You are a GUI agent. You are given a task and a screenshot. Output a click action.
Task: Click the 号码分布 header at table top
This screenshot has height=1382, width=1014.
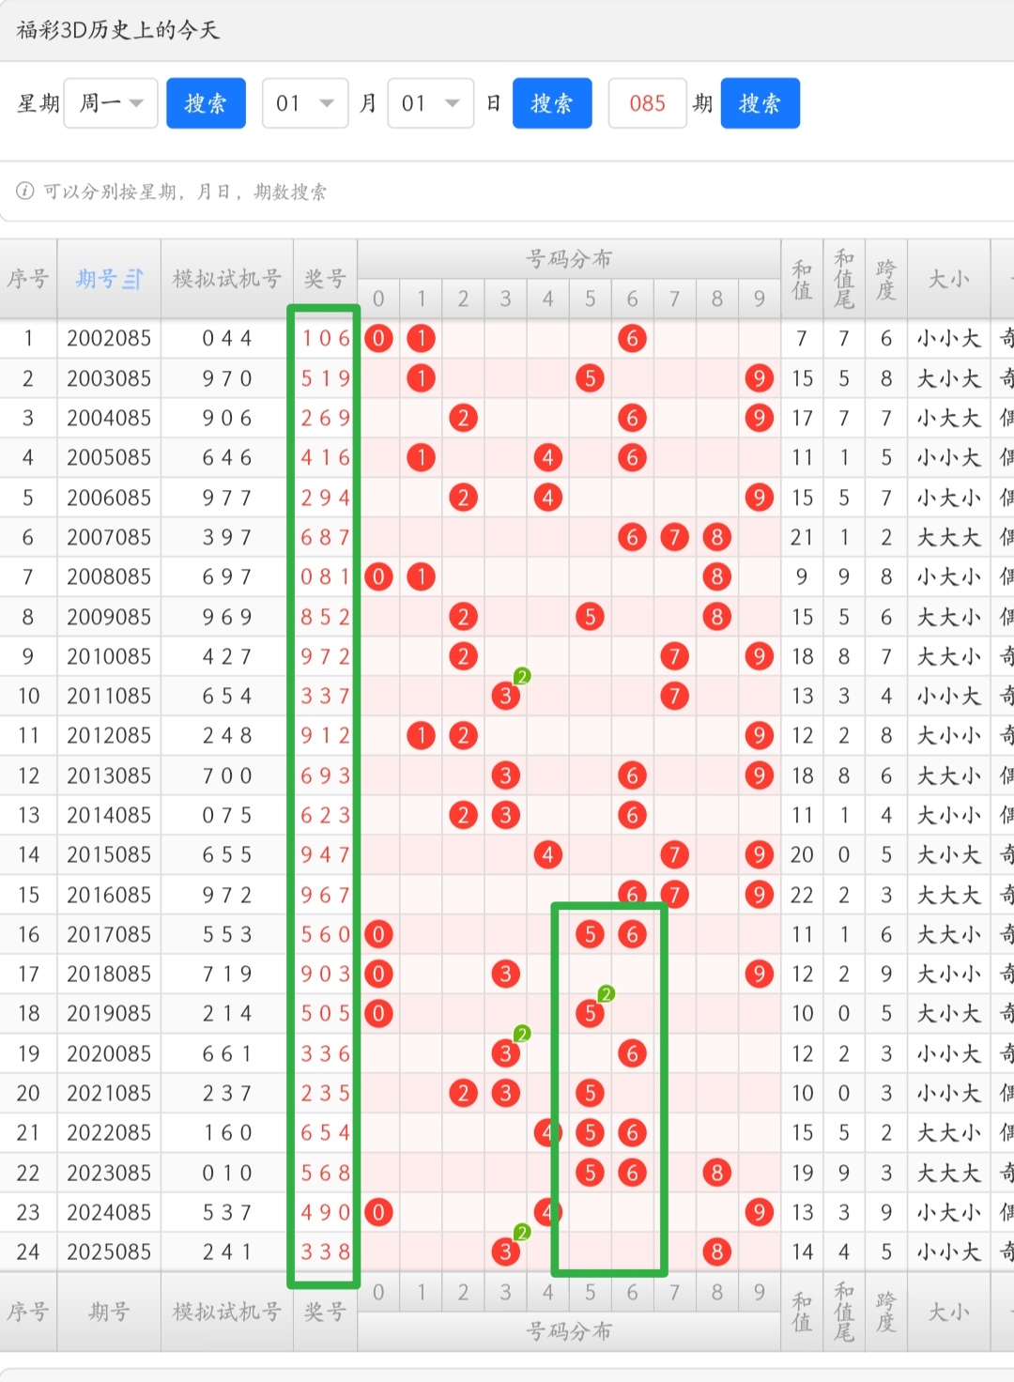tap(569, 258)
